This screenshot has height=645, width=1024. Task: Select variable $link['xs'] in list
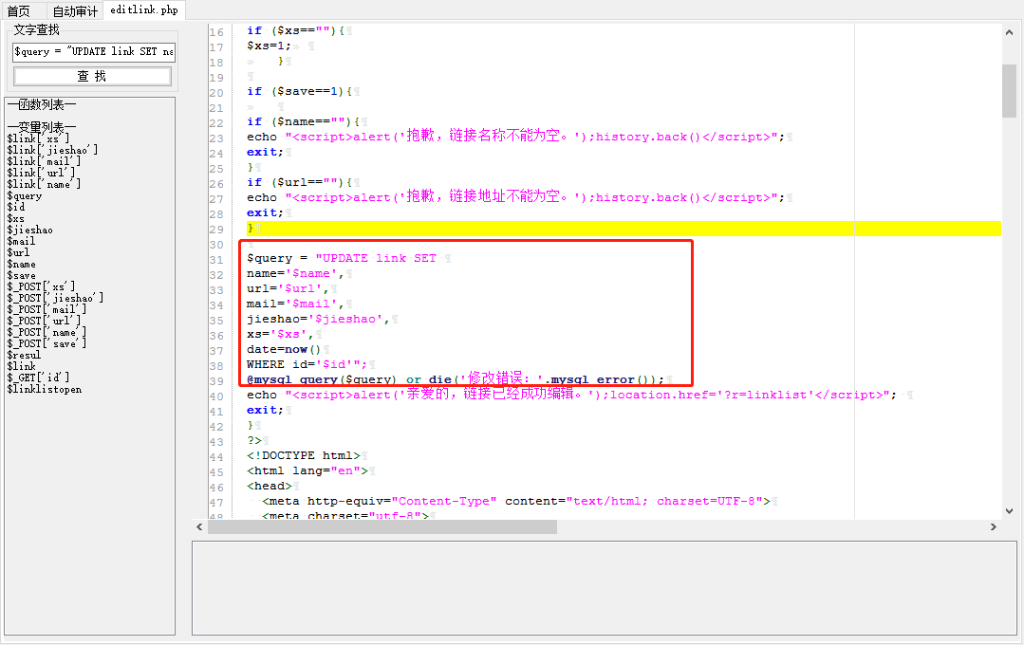[38, 138]
